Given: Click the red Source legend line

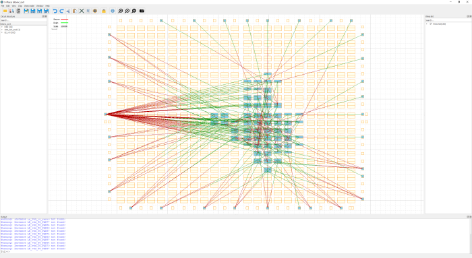Looking at the screenshot, I should coord(65,20).
